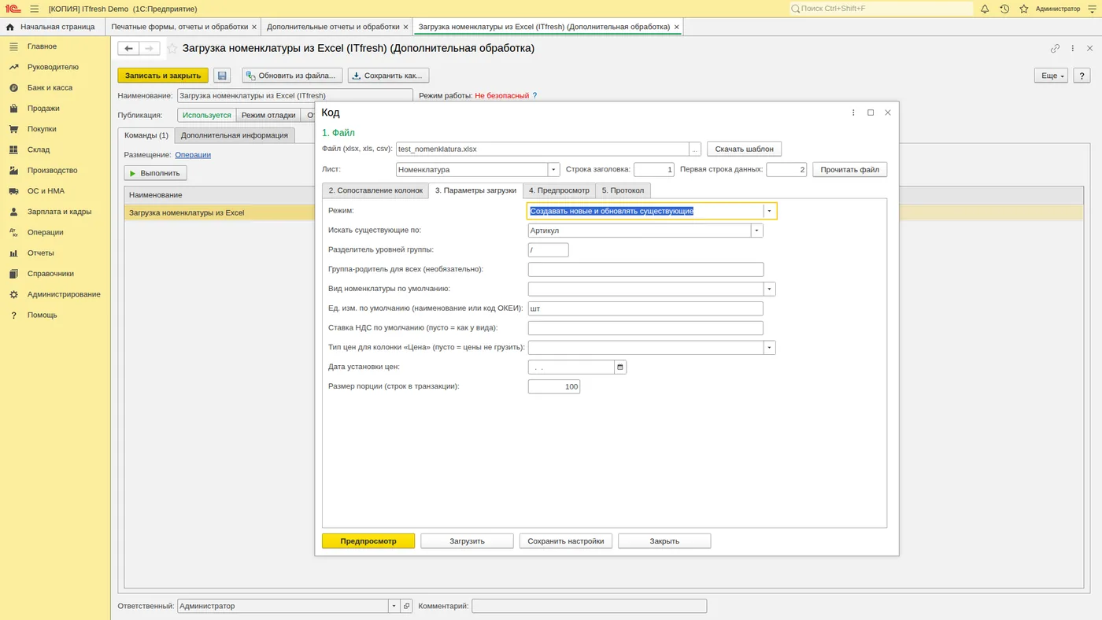1102x620 pixels.
Task: Expand 'Искать существующие по' dropdown
Action: (x=756, y=231)
